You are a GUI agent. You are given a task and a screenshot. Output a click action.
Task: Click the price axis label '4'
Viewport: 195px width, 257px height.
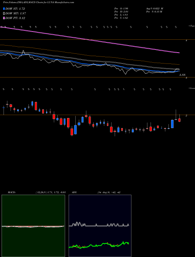(186, 40)
